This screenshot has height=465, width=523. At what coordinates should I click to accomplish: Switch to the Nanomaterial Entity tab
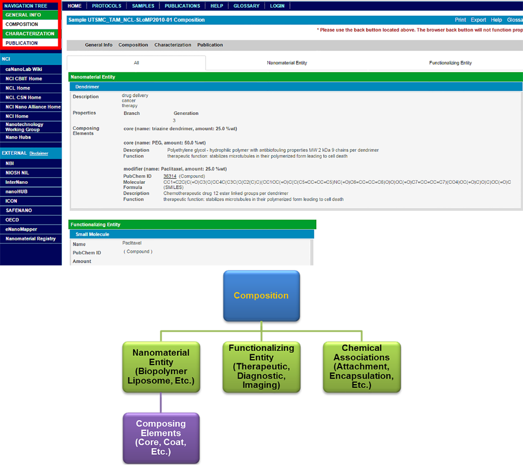point(287,63)
